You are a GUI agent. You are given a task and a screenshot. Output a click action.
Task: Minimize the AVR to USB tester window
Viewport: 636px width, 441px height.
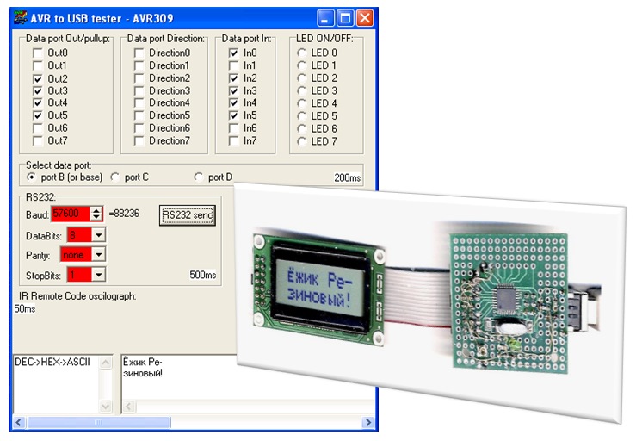(x=325, y=18)
